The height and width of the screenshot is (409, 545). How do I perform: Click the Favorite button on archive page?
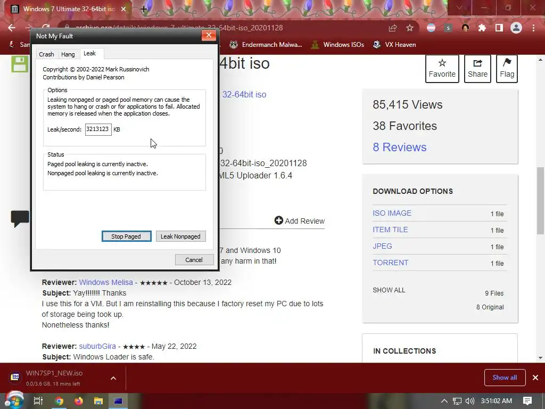(442, 69)
